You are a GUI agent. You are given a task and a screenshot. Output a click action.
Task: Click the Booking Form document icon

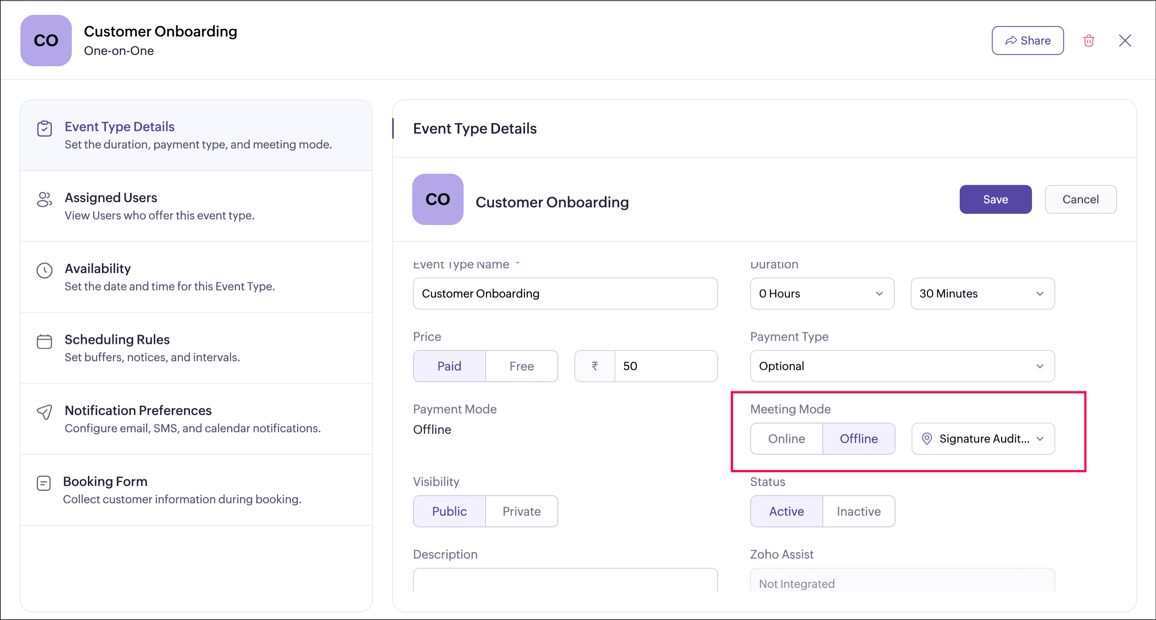pos(43,483)
